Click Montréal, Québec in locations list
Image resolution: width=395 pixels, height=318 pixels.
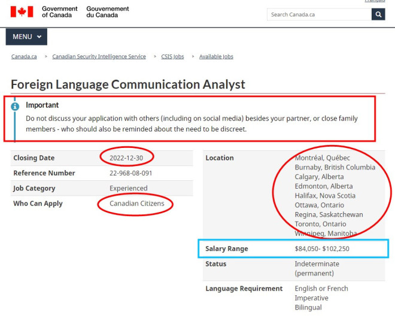pyautogui.click(x=323, y=158)
